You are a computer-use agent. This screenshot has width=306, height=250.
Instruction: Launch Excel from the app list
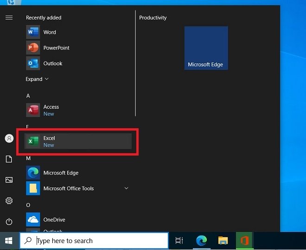(78, 141)
